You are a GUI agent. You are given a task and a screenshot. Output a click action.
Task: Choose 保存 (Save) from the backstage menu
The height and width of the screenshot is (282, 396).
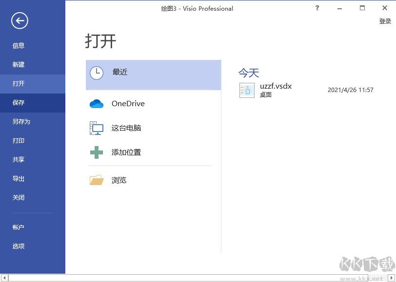pos(19,103)
